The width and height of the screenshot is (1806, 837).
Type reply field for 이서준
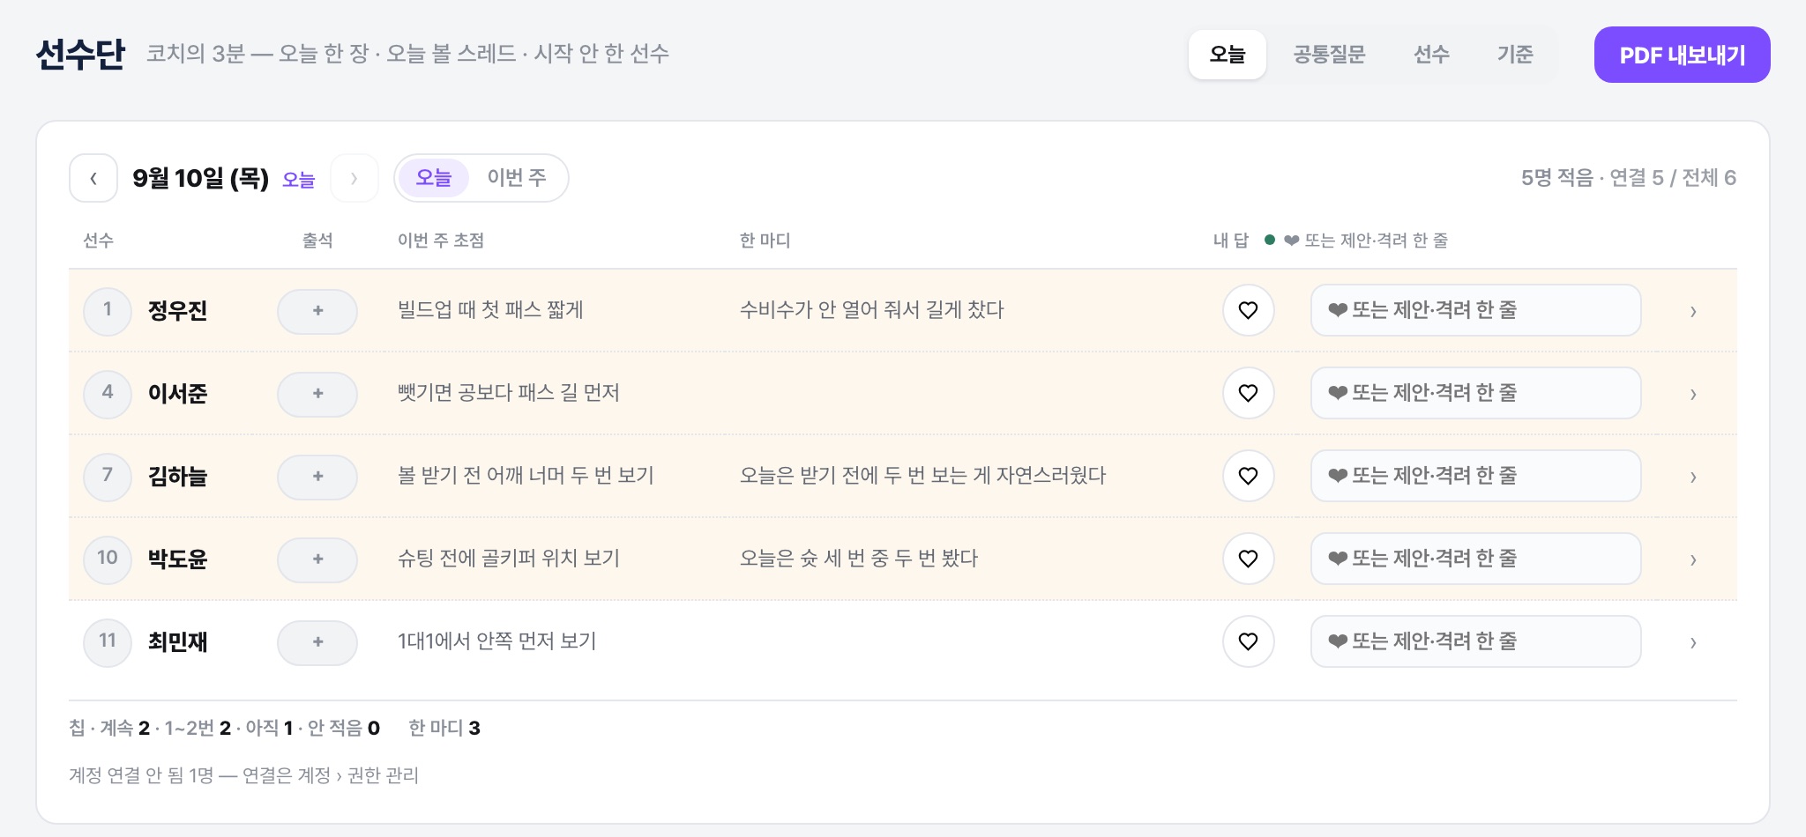tap(1475, 393)
